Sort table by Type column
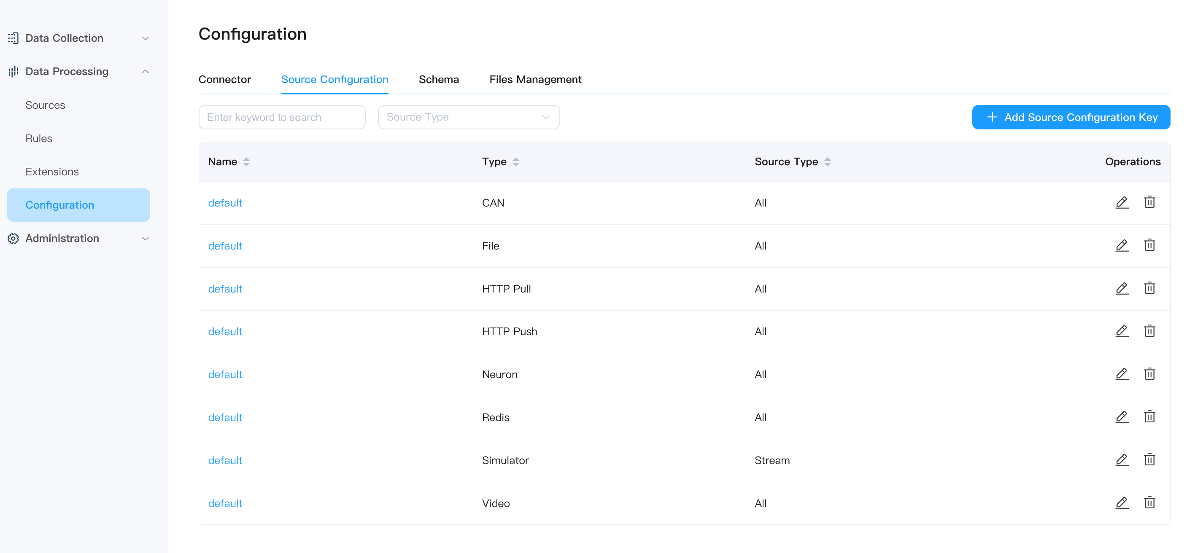Image resolution: width=1187 pixels, height=553 pixels. click(515, 161)
